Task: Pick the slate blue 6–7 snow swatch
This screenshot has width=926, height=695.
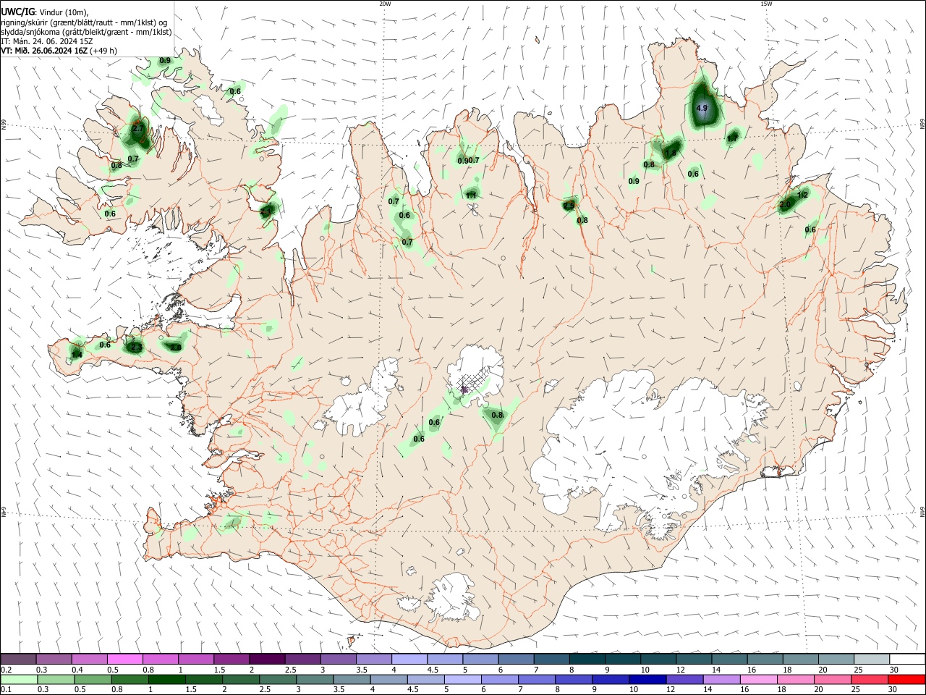Action: 516,660
